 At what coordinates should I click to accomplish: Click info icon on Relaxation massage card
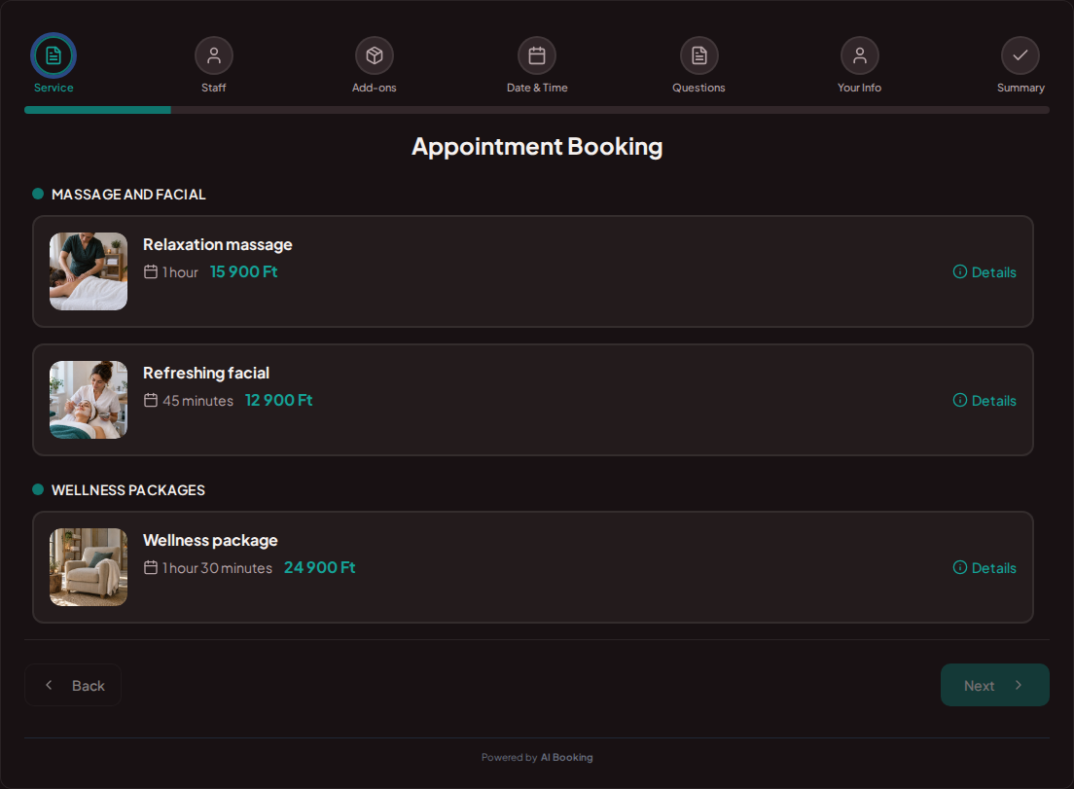point(960,271)
